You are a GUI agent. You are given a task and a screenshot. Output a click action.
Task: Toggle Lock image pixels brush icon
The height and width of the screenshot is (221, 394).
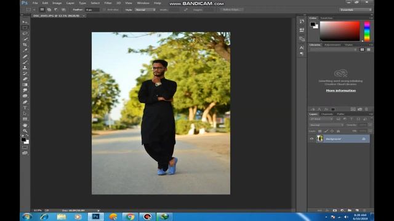[326, 131]
